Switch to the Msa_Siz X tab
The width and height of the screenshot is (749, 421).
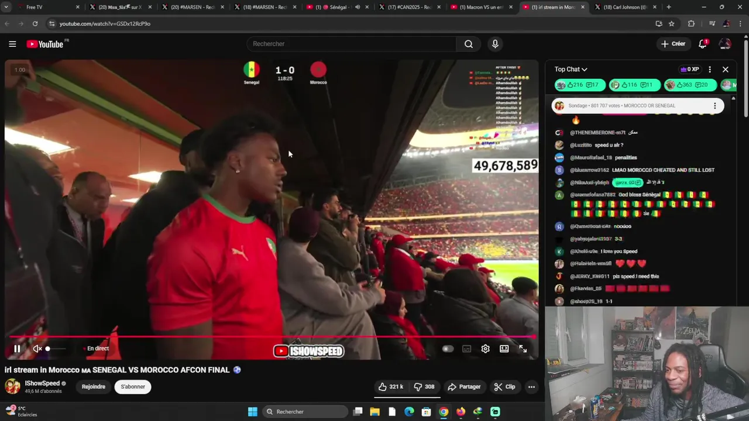[122, 7]
